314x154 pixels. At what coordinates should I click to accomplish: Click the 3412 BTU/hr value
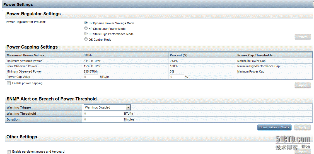pos(92,61)
